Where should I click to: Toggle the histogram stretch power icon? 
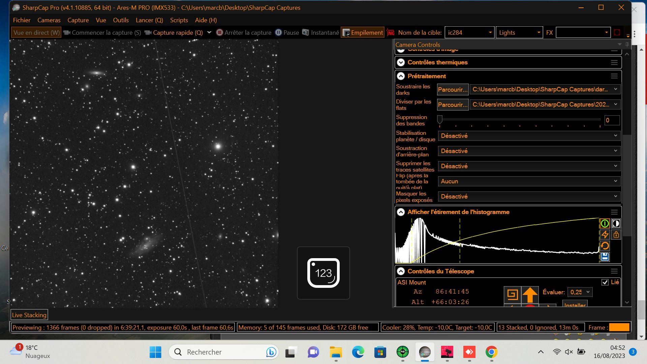click(605, 223)
